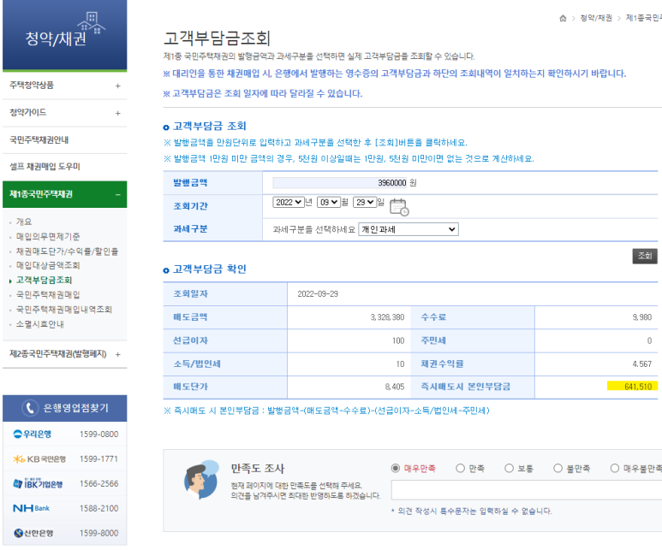This screenshot has height=550, width=662.
Task: Go to 국민주택채권매입 submenu
Action: 48,295
